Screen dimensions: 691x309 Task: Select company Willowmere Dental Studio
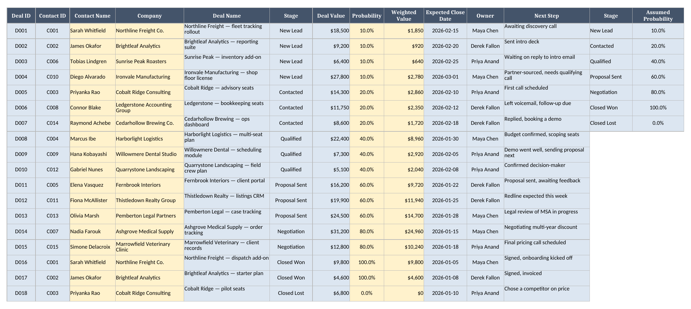tap(150, 154)
